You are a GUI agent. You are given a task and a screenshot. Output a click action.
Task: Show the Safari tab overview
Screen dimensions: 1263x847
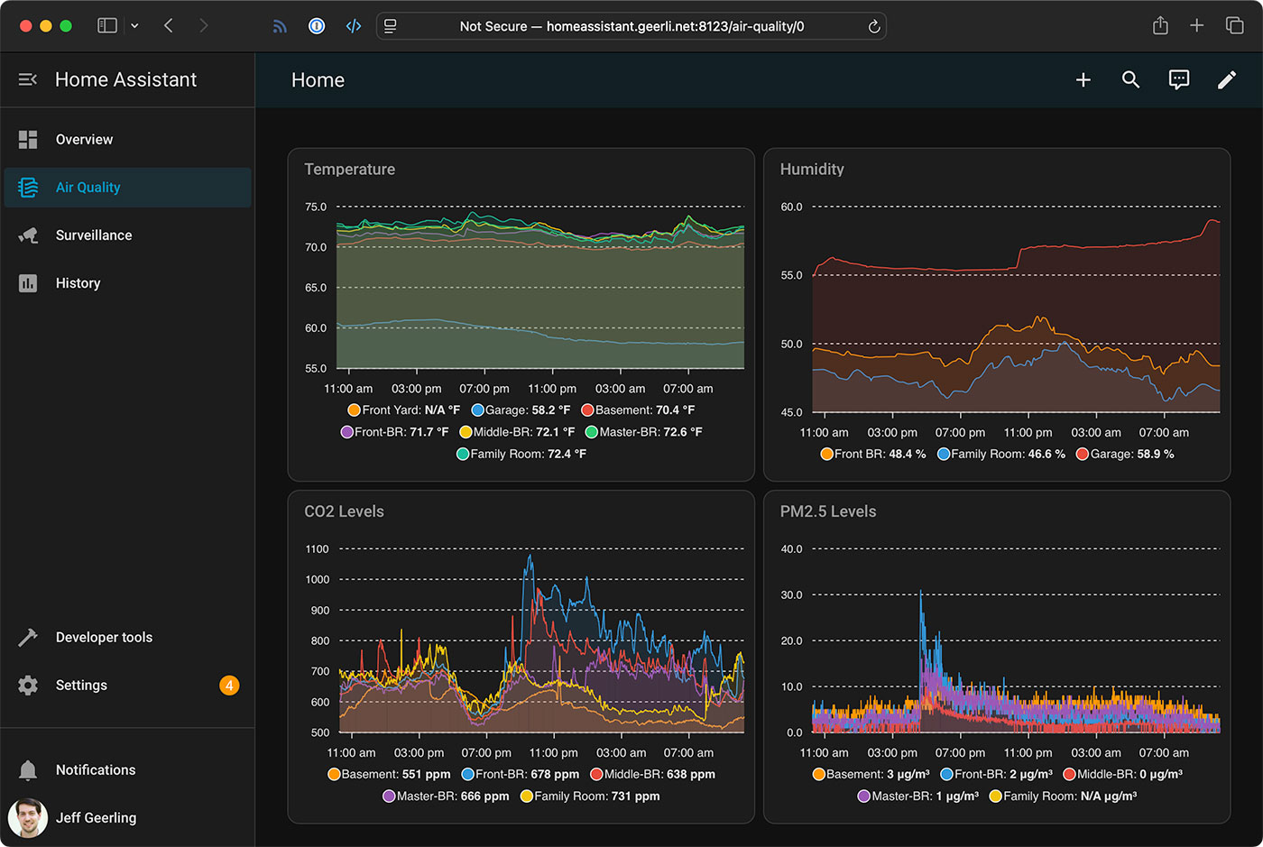tap(1234, 26)
